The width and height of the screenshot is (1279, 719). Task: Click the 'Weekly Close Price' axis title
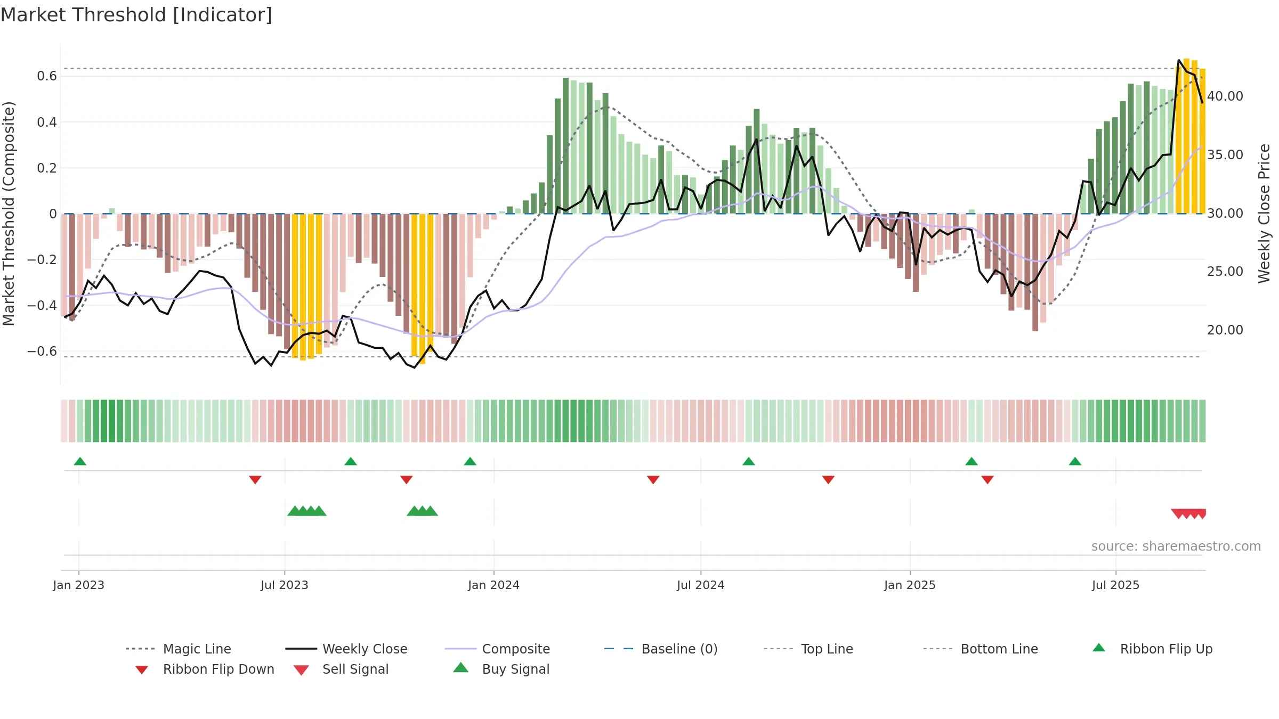coord(1264,214)
